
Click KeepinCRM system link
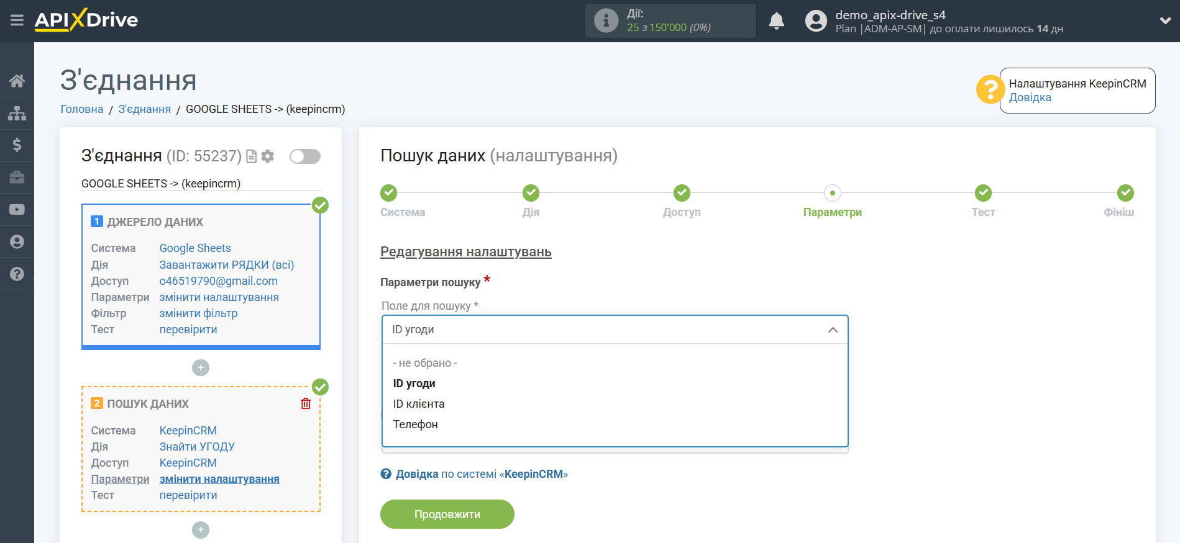point(188,431)
